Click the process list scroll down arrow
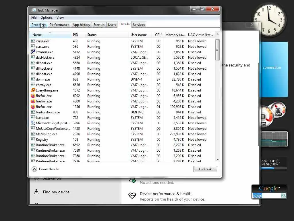 pos(218,159)
